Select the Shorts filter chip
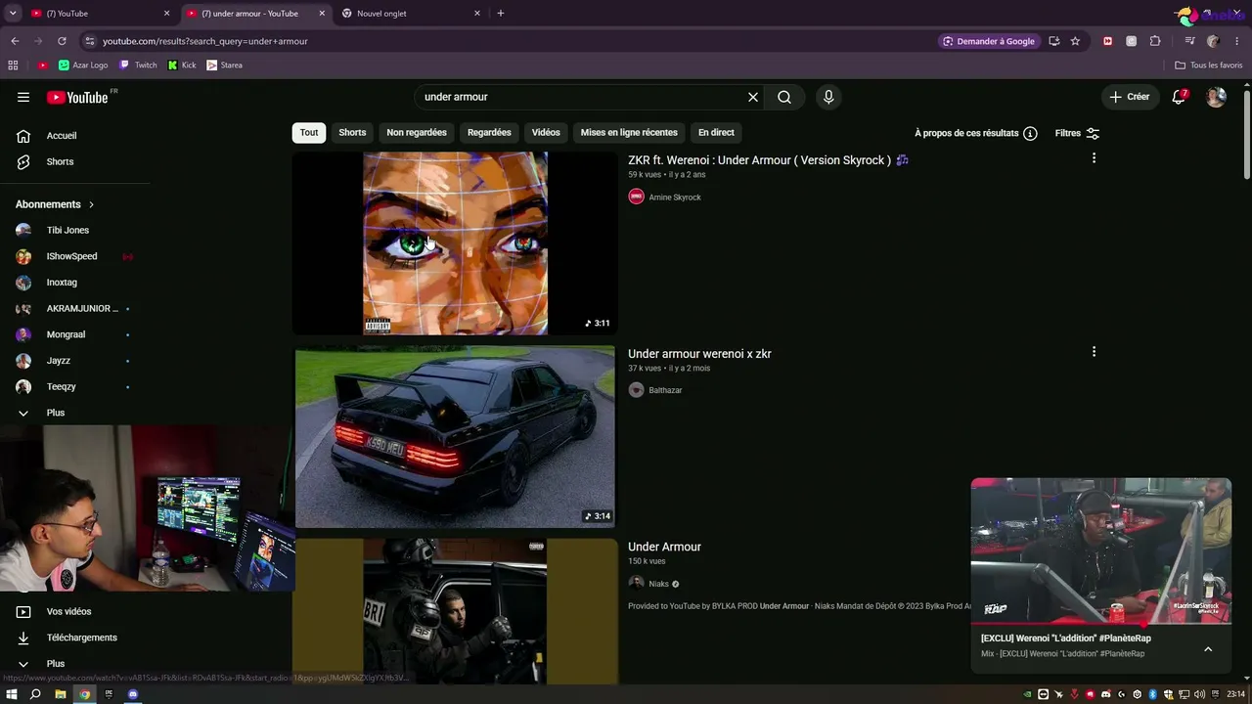The width and height of the screenshot is (1252, 704). coord(352,133)
